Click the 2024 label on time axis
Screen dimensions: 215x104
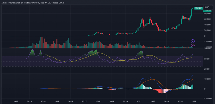pos(180,101)
